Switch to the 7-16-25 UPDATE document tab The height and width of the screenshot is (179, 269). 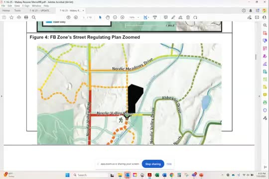[x=40, y=10]
